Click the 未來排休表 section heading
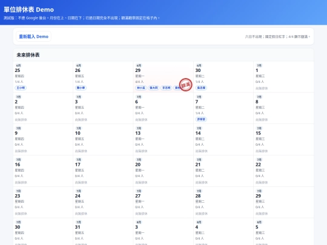 (28, 55)
